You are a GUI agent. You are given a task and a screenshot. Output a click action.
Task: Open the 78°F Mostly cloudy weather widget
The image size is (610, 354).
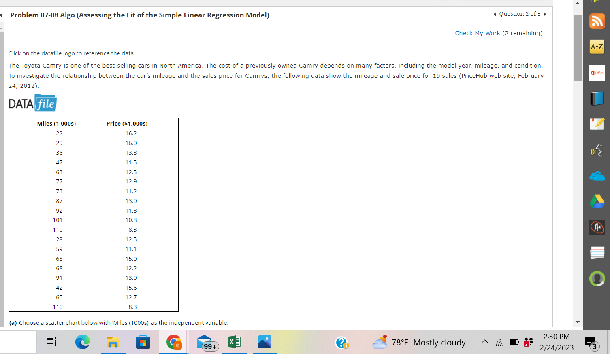coord(419,342)
